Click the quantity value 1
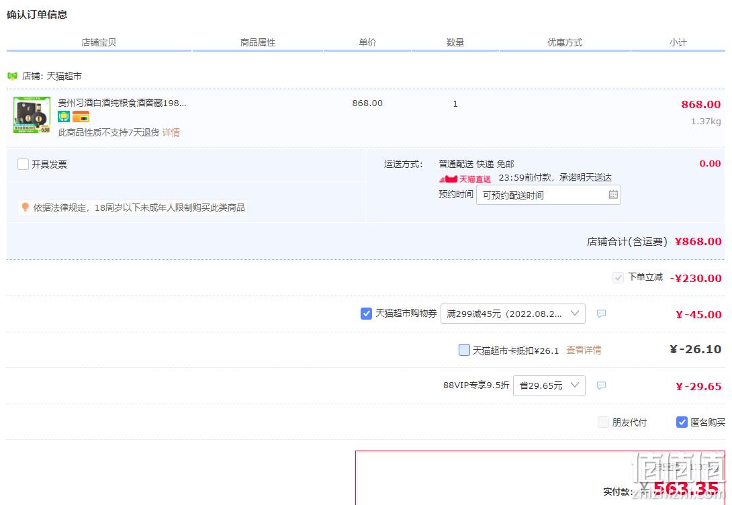This screenshot has width=732, height=505. [x=455, y=103]
